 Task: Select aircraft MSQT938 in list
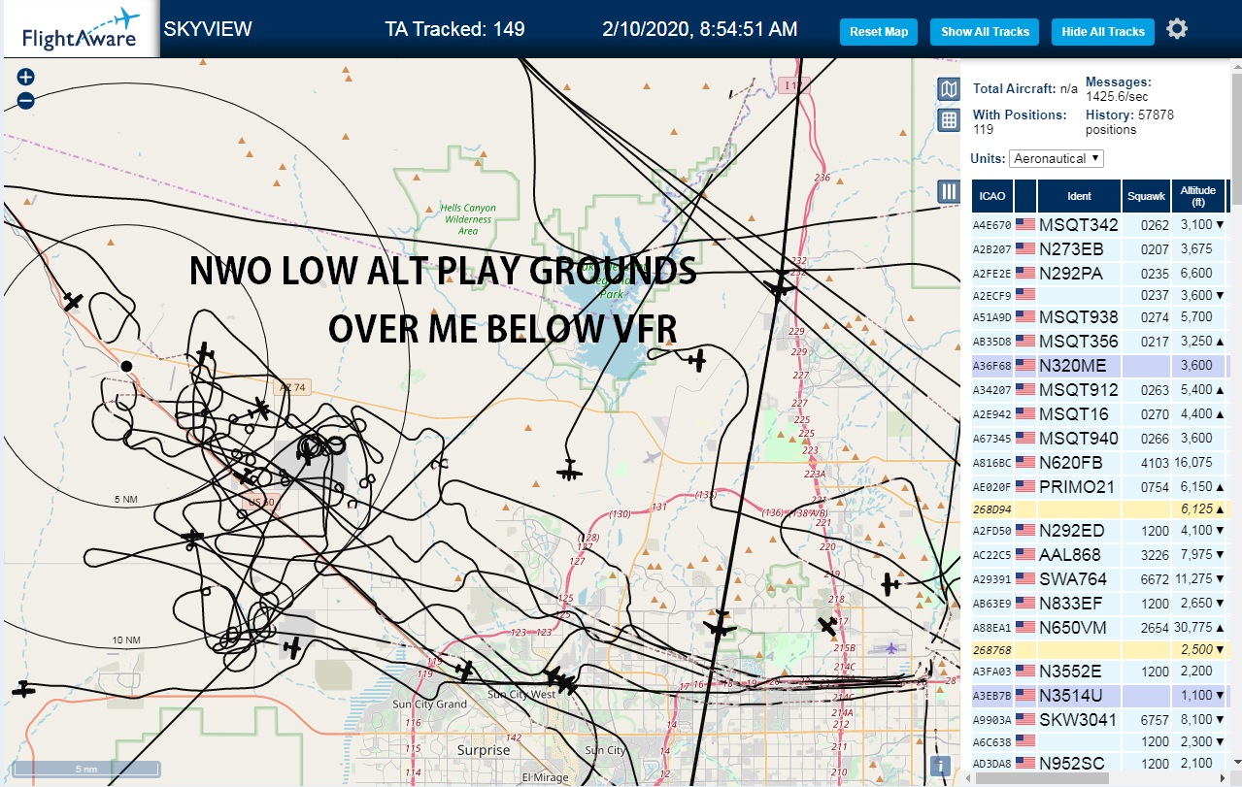click(x=1099, y=317)
